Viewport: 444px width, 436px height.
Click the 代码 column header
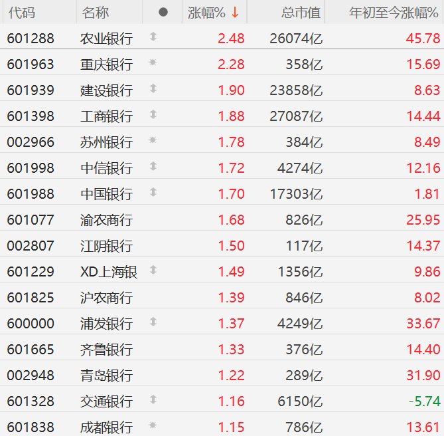pos(22,13)
